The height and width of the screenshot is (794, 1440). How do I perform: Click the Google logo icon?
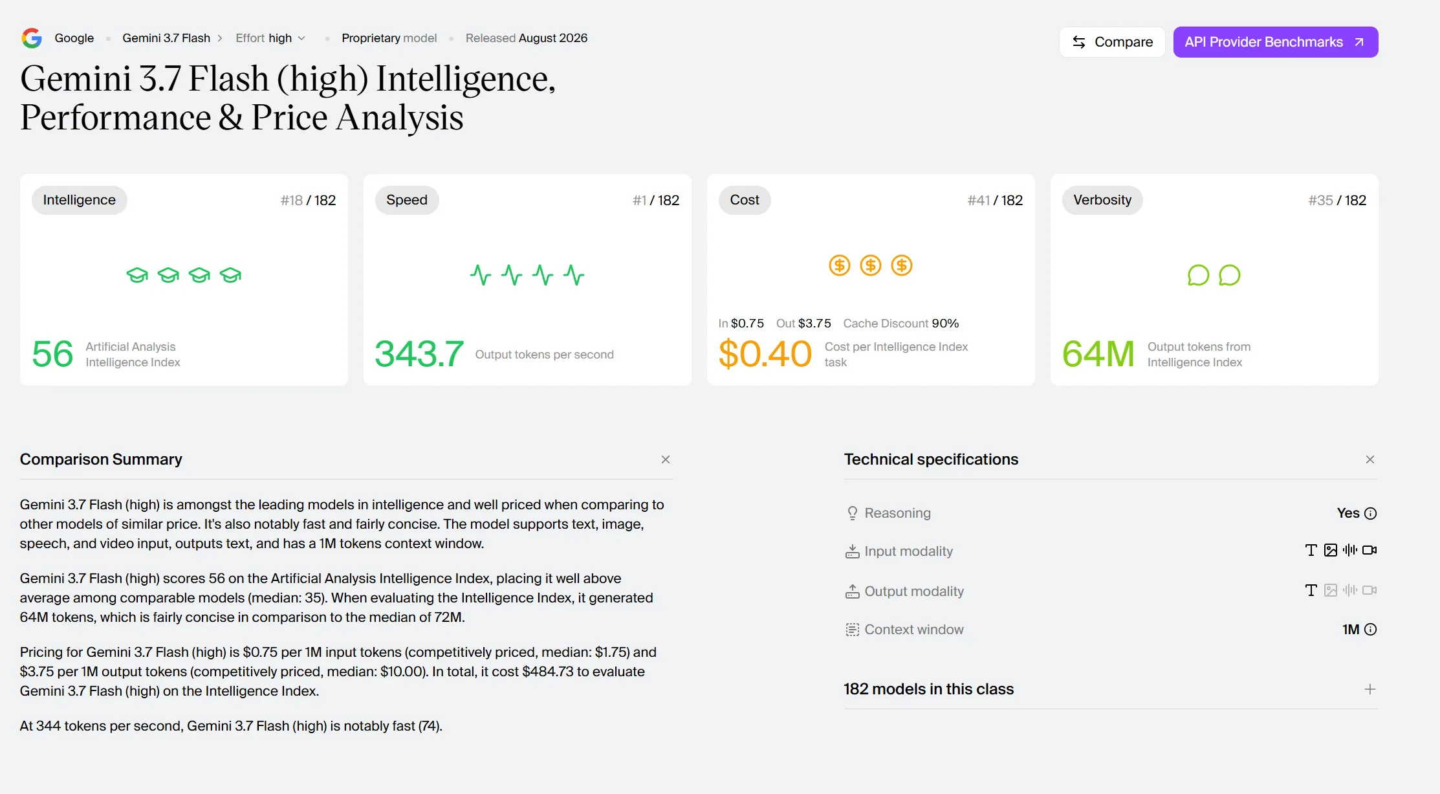pos(32,38)
